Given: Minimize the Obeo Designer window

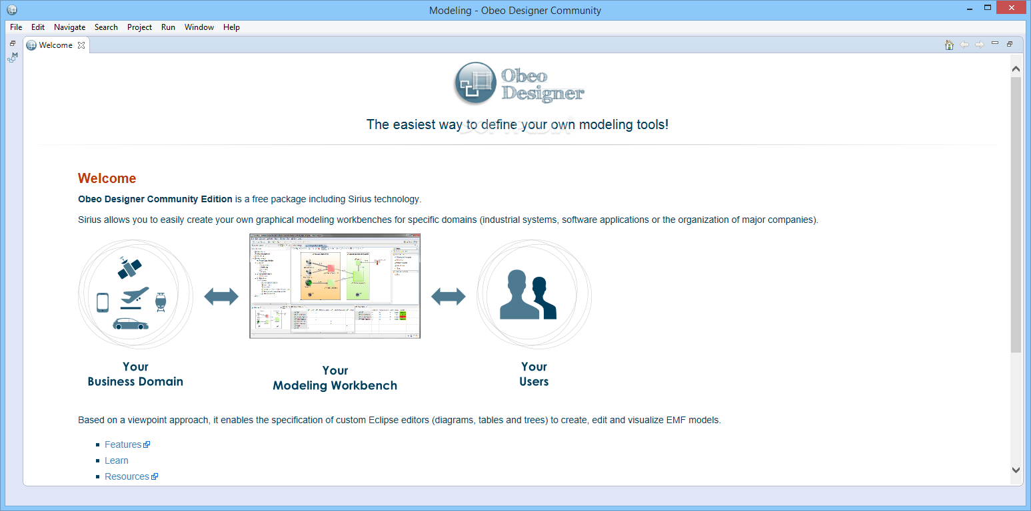Looking at the screenshot, I should pyautogui.click(x=970, y=9).
